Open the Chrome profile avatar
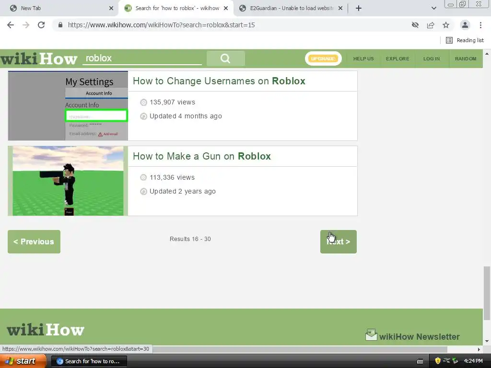This screenshot has height=368, width=491. pyautogui.click(x=465, y=25)
